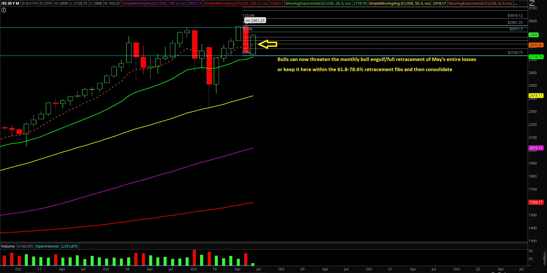This screenshot has width=547, height=273.
Task: Expand hidden studies via the ellipsis
Action: (x=515, y=3)
